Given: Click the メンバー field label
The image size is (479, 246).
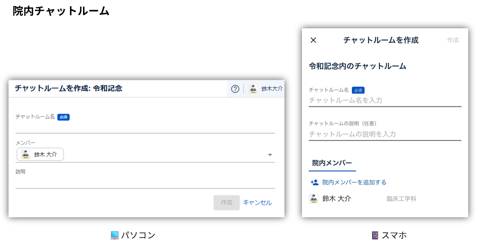Looking at the screenshot, I should coord(25,143).
